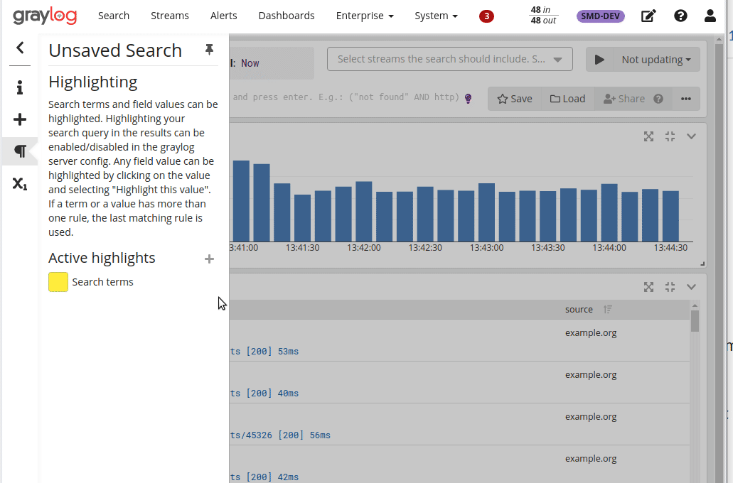
Task: Click message ts/45326 [200] 56ms
Action: tap(280, 435)
